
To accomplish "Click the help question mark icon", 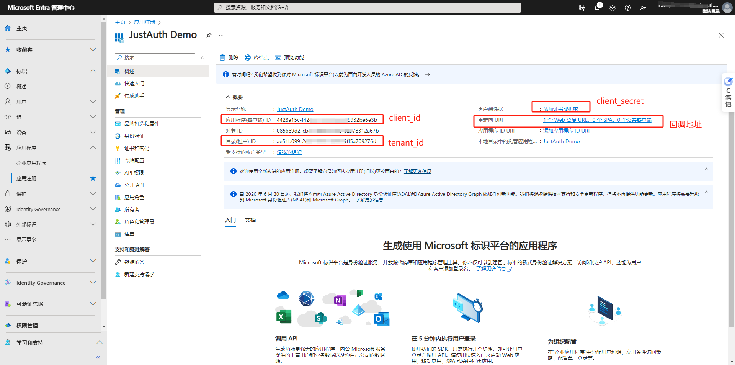I will point(628,8).
